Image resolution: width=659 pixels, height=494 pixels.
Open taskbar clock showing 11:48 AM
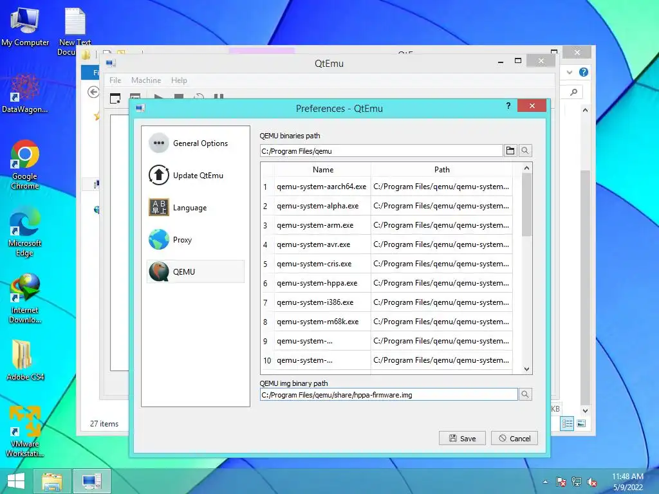coord(627,482)
